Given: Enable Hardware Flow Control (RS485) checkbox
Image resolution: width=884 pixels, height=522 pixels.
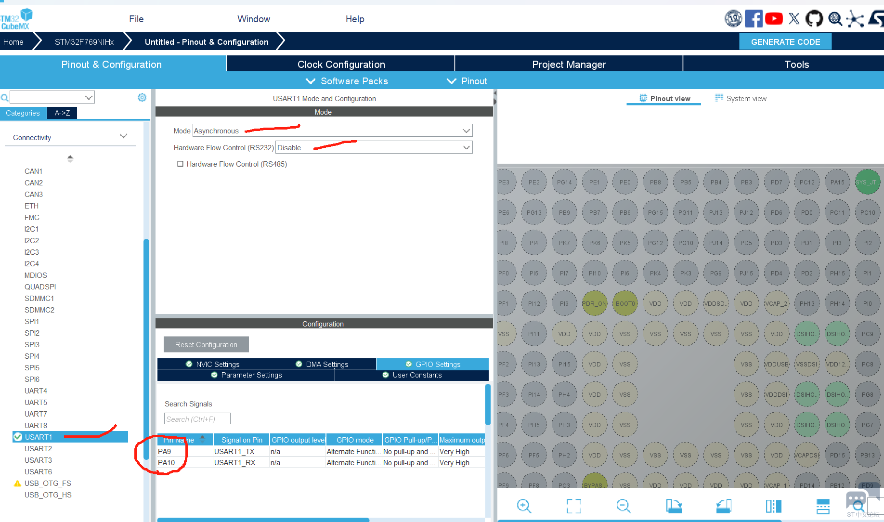Looking at the screenshot, I should [x=180, y=164].
